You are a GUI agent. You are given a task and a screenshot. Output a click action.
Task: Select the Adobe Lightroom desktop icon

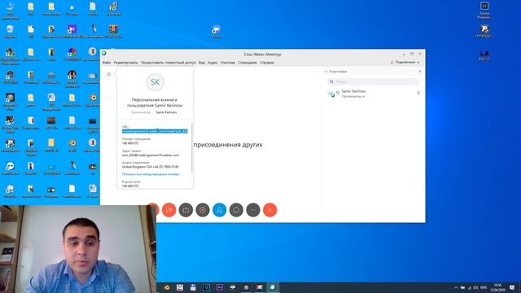484,10
